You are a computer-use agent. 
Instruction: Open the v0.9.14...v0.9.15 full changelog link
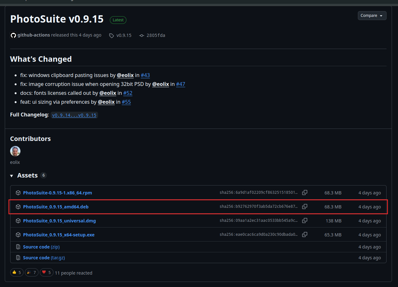(x=74, y=115)
